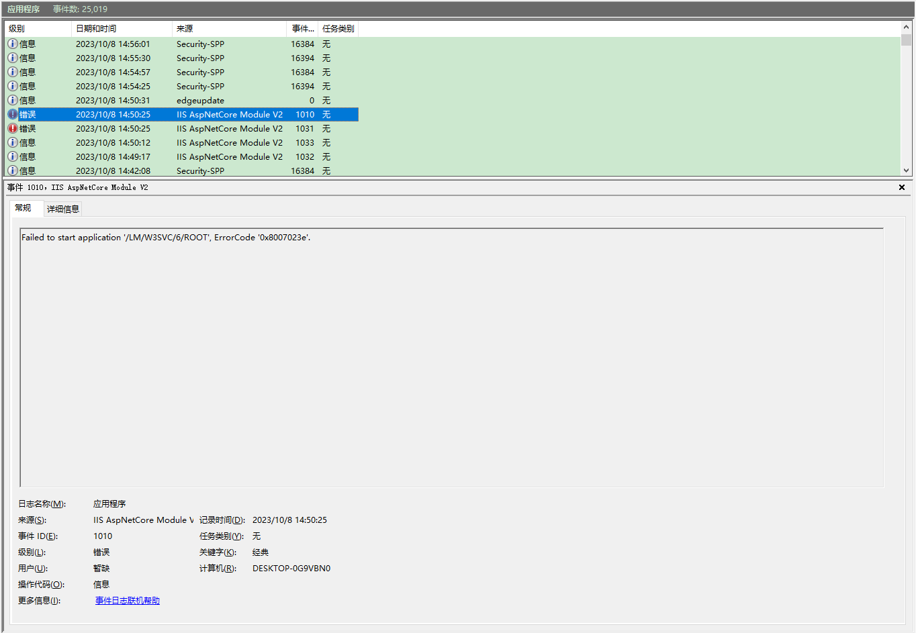Sort events by 级别 column header

pyautogui.click(x=38, y=28)
